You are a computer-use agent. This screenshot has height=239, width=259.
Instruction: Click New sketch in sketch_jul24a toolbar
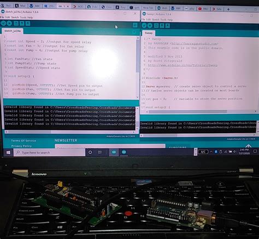point(16,23)
